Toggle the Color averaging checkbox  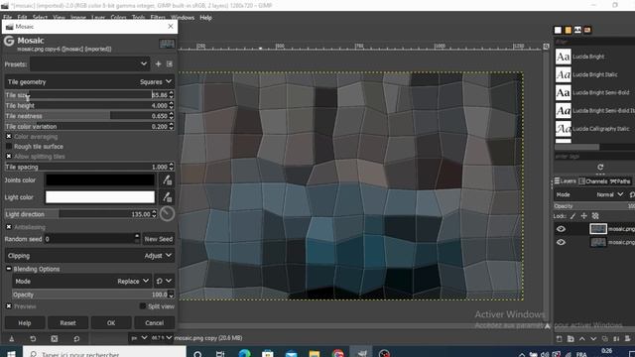[x=9, y=137]
